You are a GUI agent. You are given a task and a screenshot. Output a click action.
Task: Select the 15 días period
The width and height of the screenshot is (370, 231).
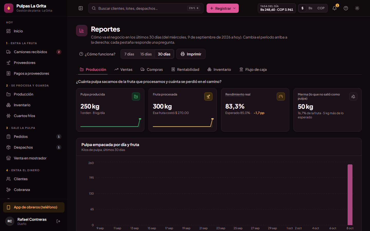coord(146,54)
